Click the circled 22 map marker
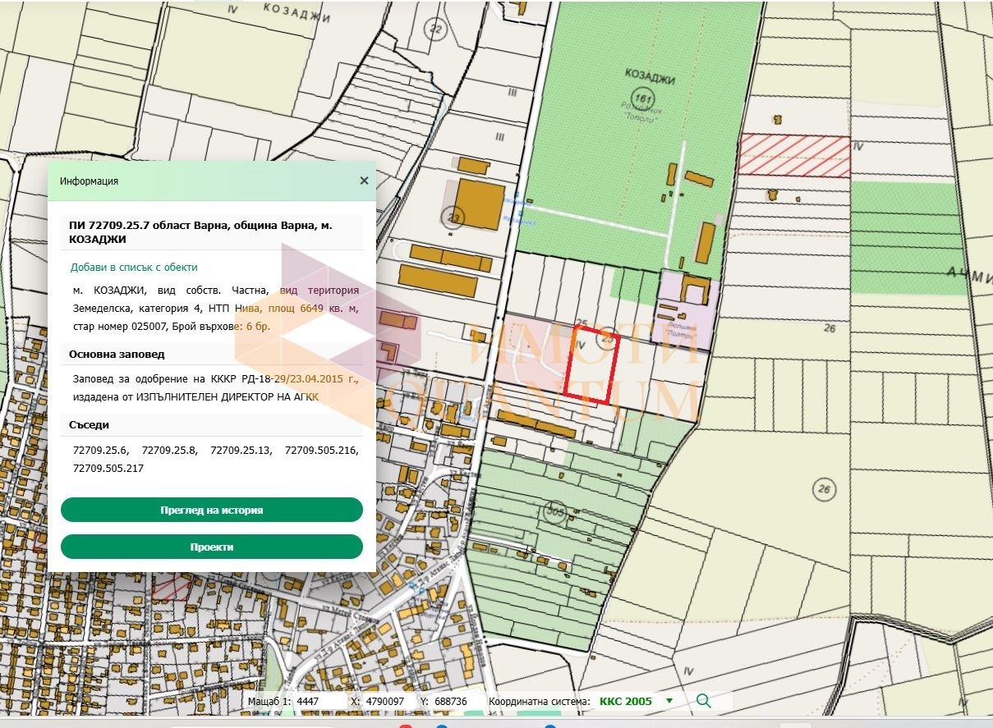This screenshot has height=728, width=993. 434,30
